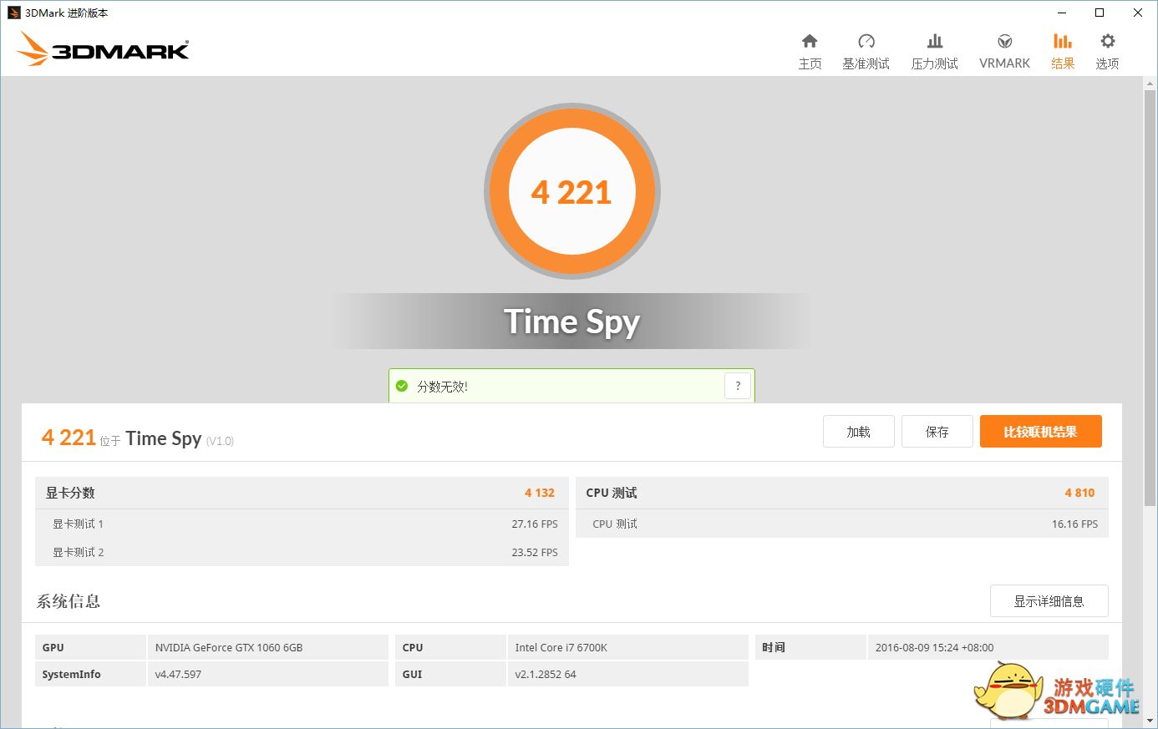Click the green check validity icon

pos(402,386)
